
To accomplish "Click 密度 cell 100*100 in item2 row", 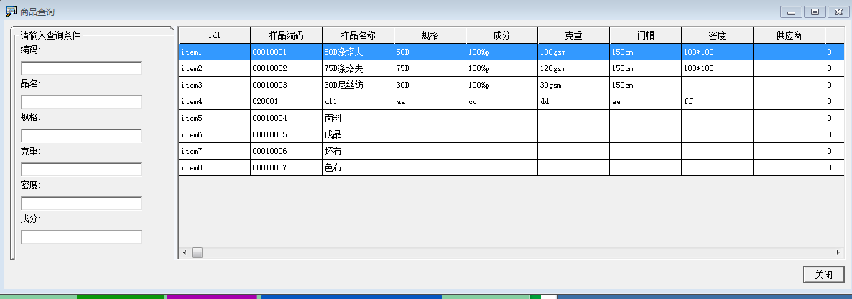I will pos(717,68).
